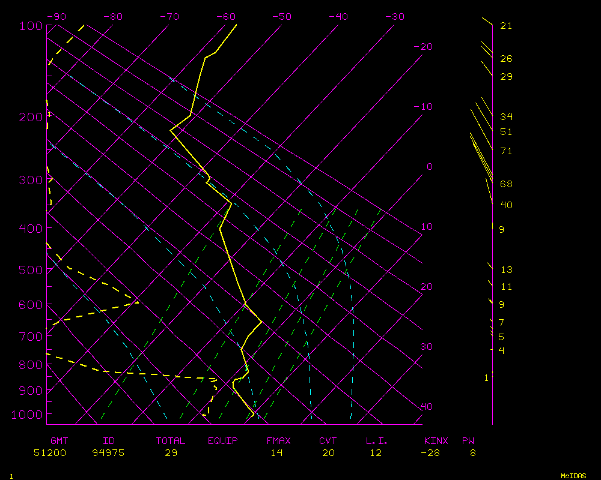Select the 500 pressure level label
601x480 pixels.
tap(31, 270)
